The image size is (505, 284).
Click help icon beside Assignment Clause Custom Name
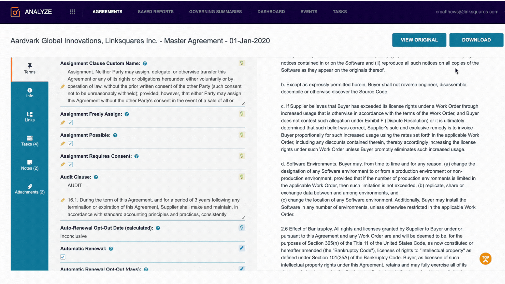(x=145, y=63)
